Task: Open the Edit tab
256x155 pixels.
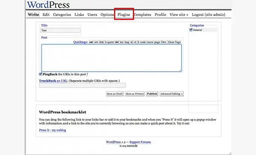Action: coord(46,15)
